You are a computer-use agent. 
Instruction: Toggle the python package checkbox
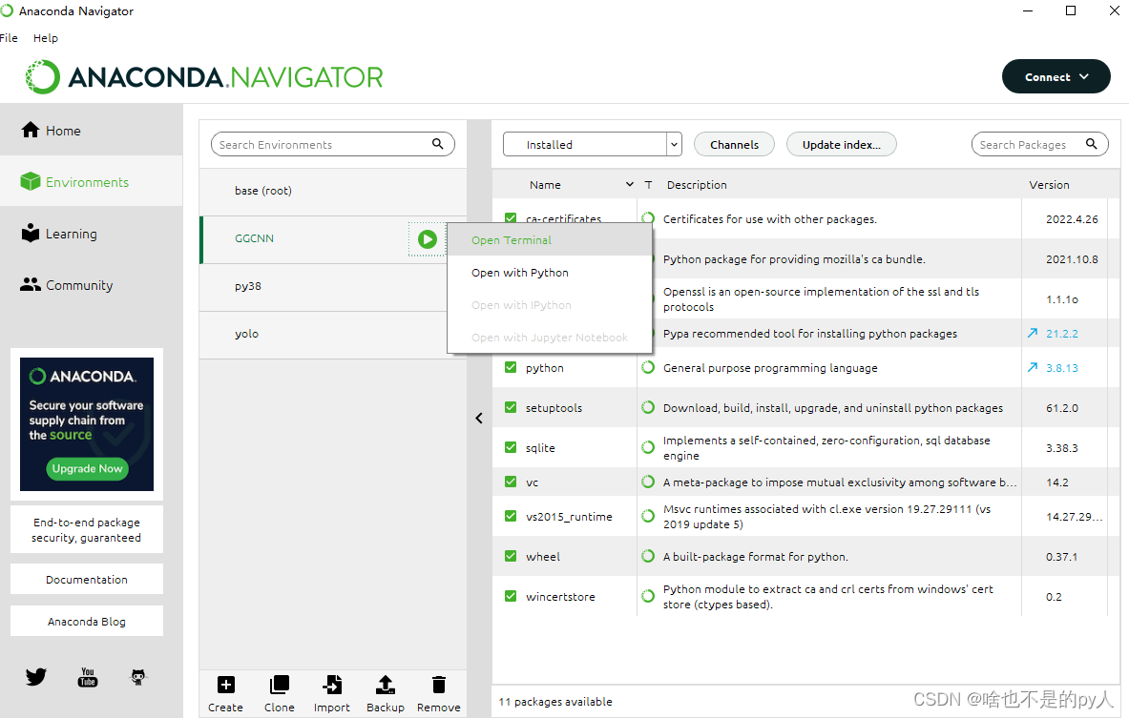(x=511, y=367)
